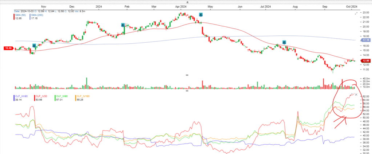Click the 40.0m volume axis label
This screenshot has height=154, width=372.
click(365, 78)
